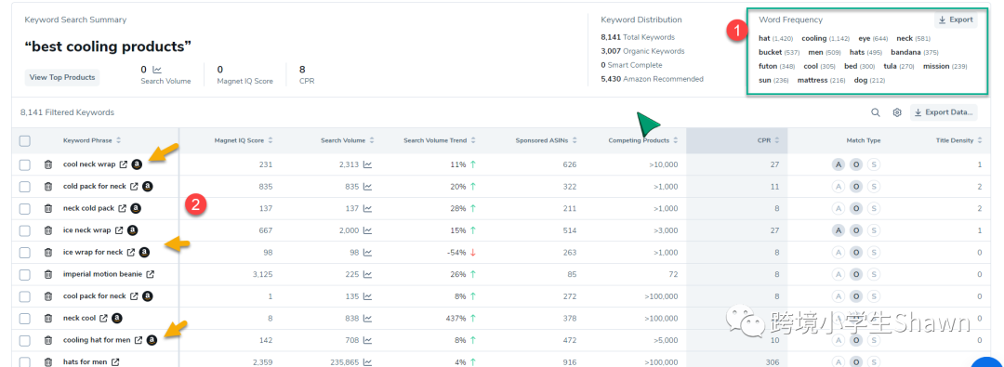
Task: Show search volume chart for cool neck wrap
Action: 367,164
